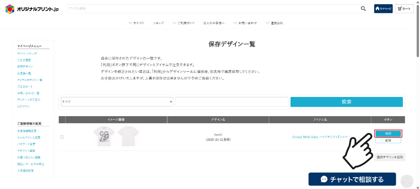
Task: Open the 法人のお客様へ menu item
Action: pos(213,23)
